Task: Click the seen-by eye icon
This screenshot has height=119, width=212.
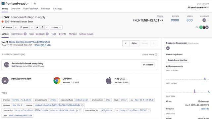Action: (x=196, y=27)
